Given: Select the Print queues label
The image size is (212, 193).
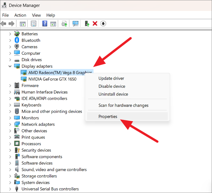Looking at the screenshot, I should [x=33, y=137].
